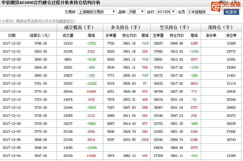The height and width of the screenshot is (161, 243).
Task: Click the 净空单 column header
Action: click(x=231, y=35)
